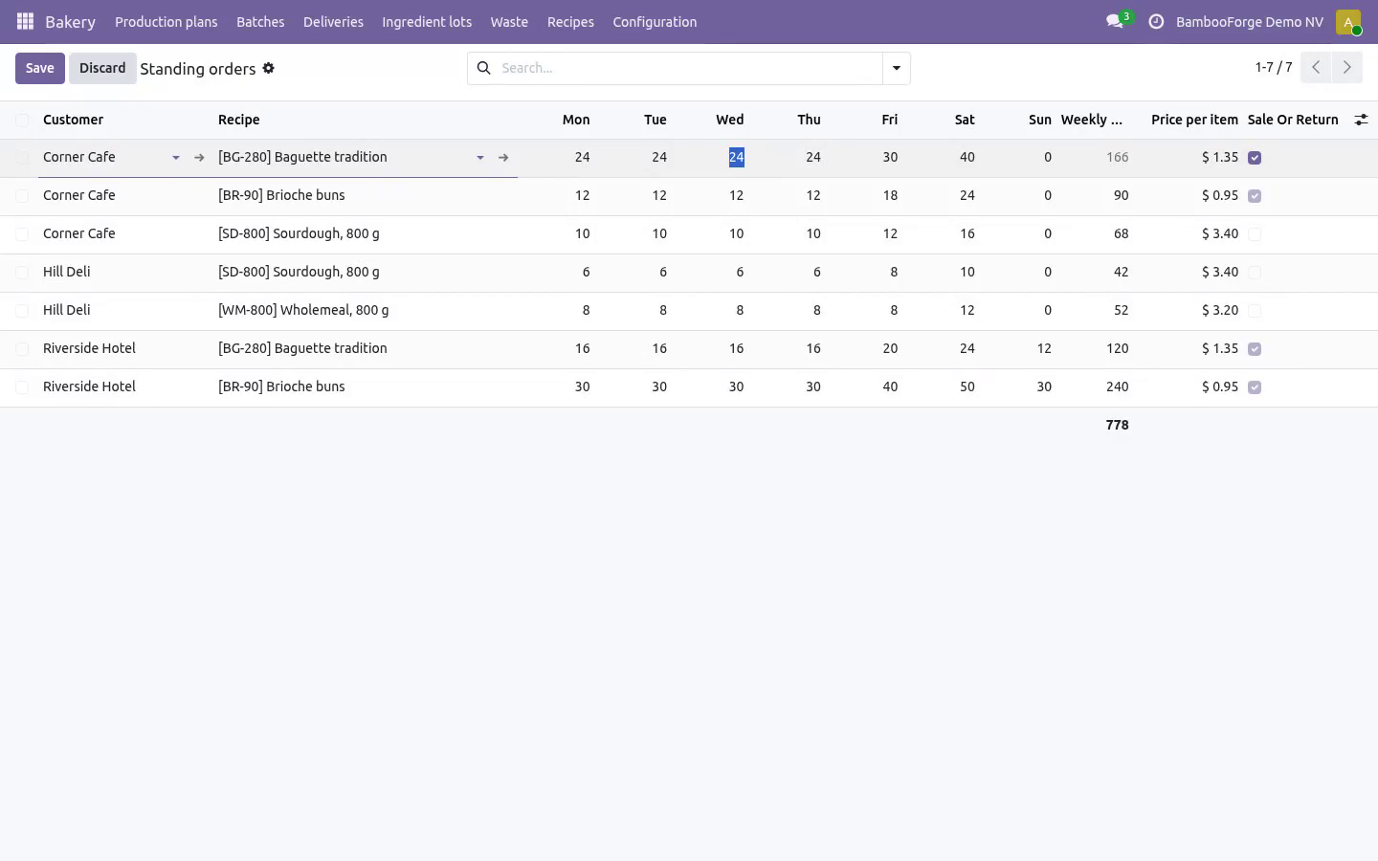This screenshot has height=861, width=1378.
Task: Open the Batches menu
Action: pyautogui.click(x=260, y=22)
